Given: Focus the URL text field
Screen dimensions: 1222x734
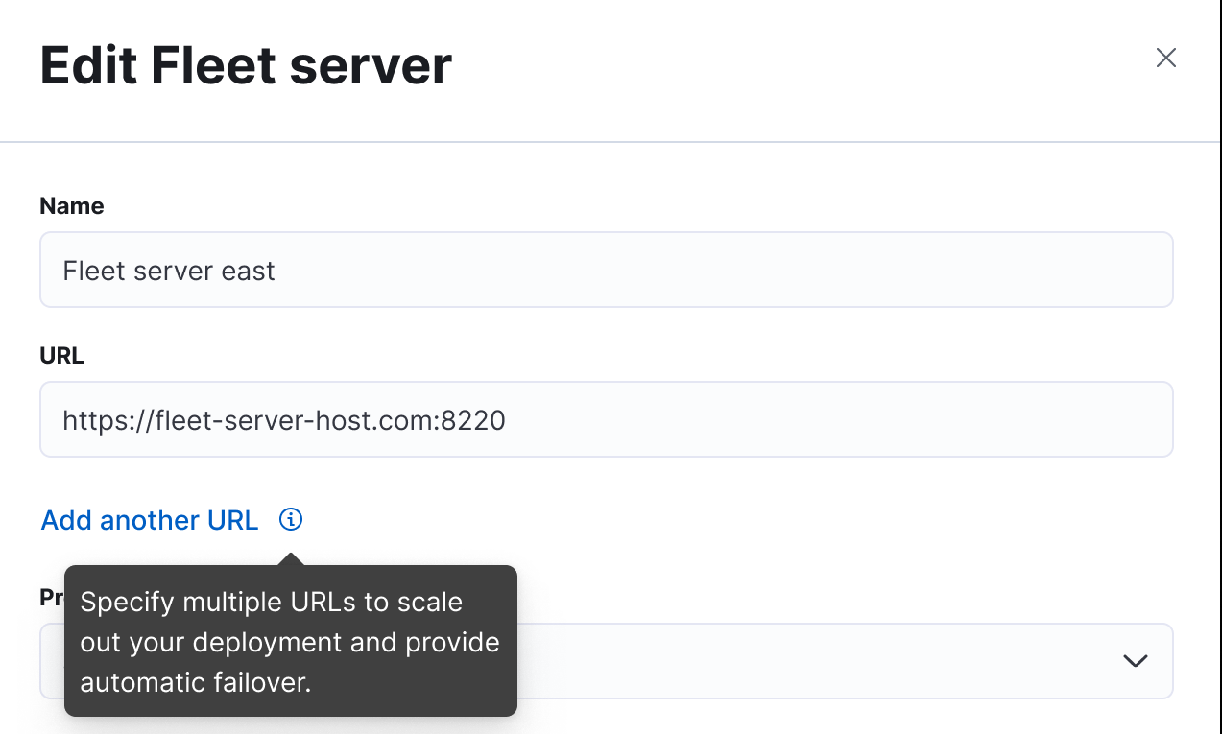Looking at the screenshot, I should [606, 419].
